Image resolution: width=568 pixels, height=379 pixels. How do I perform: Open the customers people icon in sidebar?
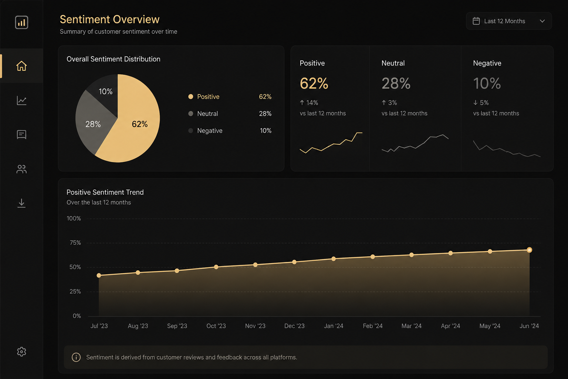pyautogui.click(x=21, y=169)
